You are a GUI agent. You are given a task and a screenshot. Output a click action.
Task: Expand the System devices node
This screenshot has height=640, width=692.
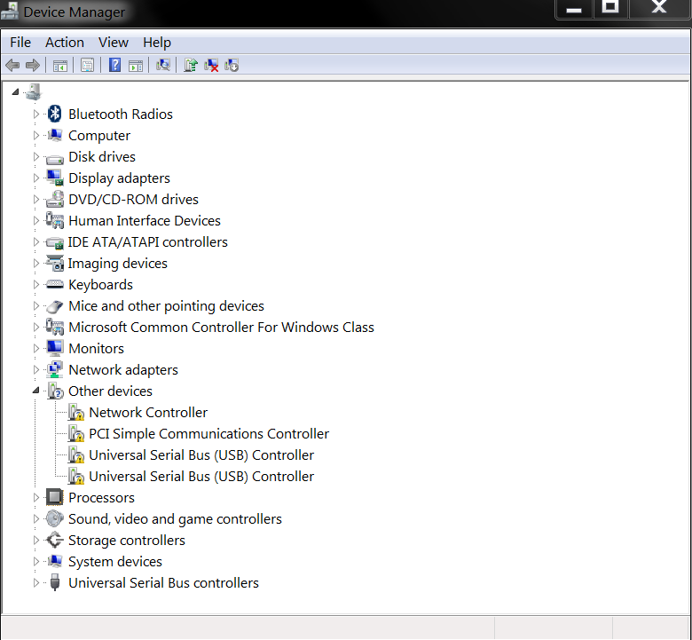(x=36, y=561)
